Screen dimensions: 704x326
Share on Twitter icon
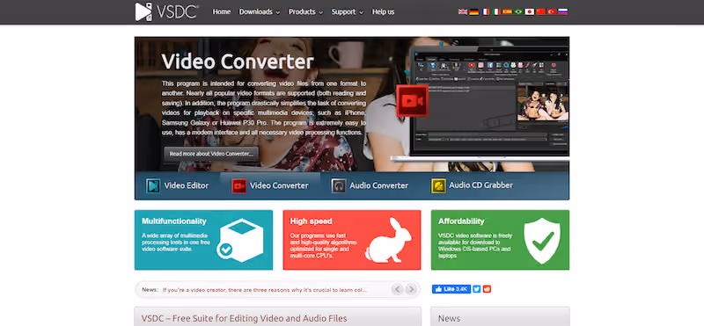[476, 289]
